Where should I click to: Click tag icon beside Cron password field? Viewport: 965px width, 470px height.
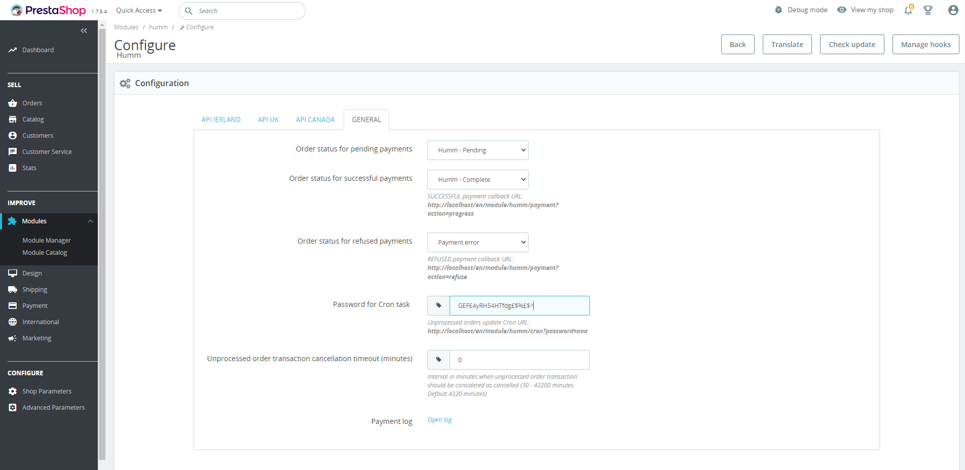(x=438, y=306)
